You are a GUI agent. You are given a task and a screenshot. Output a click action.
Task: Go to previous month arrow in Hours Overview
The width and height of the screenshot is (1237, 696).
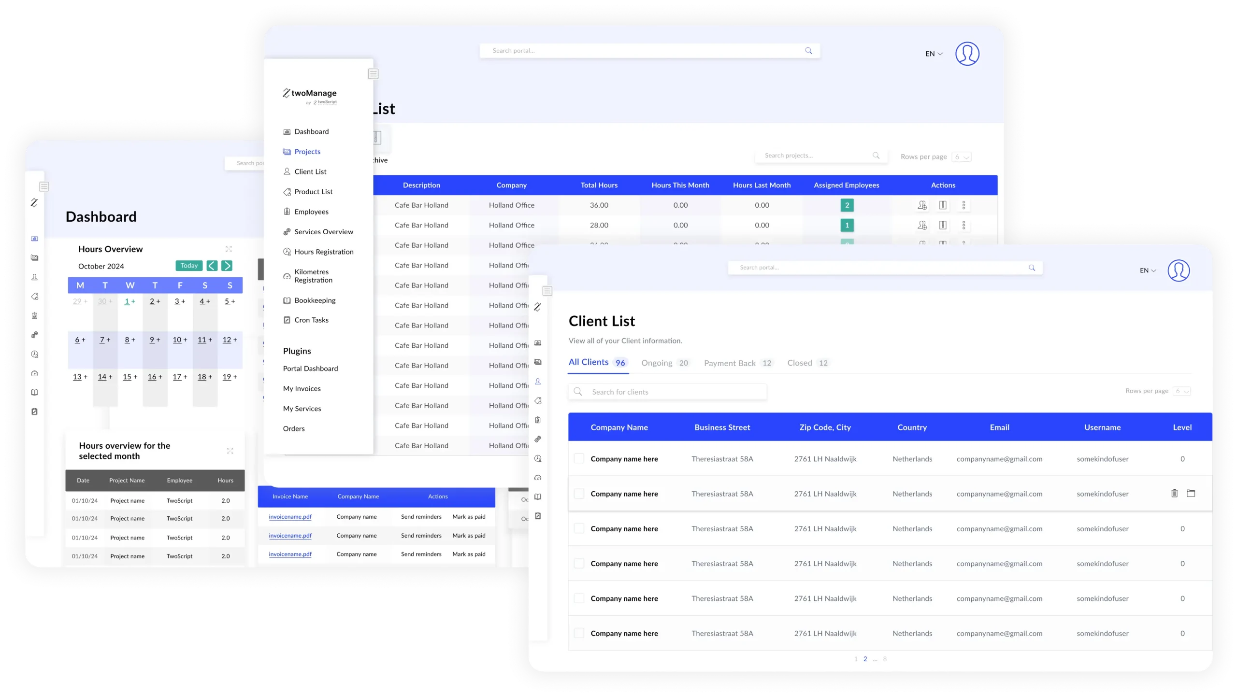click(212, 266)
